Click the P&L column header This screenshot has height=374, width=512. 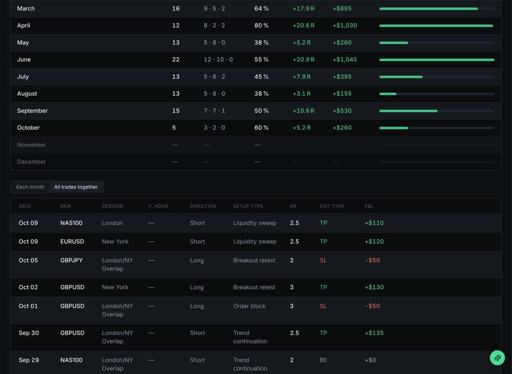tap(369, 206)
